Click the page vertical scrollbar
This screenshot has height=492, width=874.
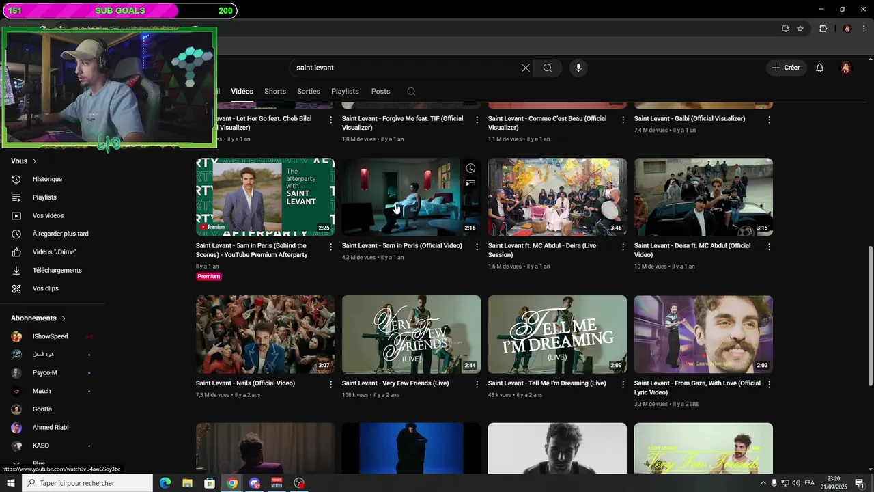(870, 316)
